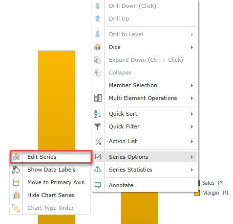Click the Annotate speech bubble icon
The height and width of the screenshot is (224, 233).
[98, 185]
